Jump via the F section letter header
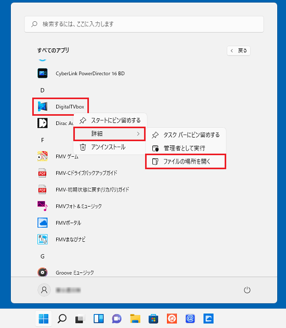 click(42, 140)
